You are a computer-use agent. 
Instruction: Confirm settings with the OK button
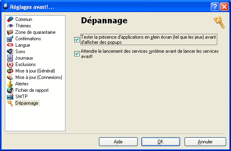click(x=161, y=142)
